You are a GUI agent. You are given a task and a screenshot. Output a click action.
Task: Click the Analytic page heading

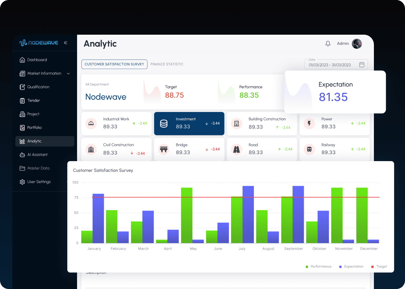[x=100, y=44]
